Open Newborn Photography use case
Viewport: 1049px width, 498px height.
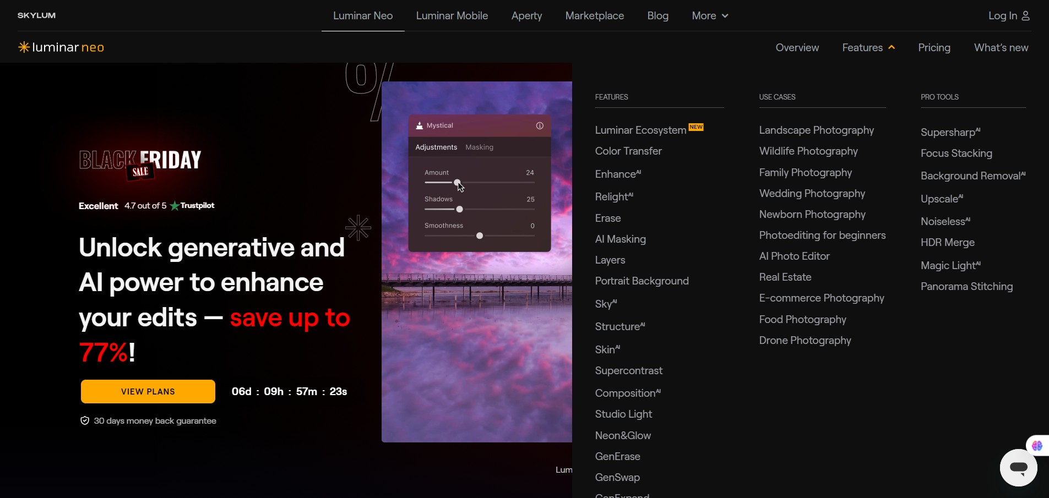pyautogui.click(x=812, y=215)
